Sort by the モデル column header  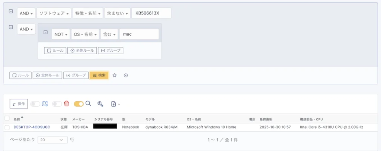click(x=150, y=119)
